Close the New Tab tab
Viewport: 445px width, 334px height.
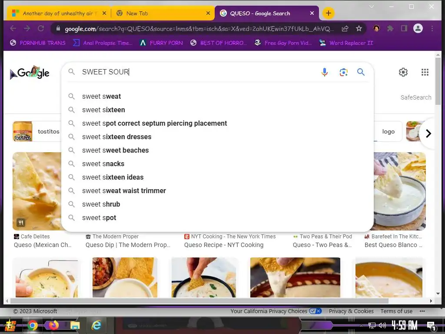208,13
